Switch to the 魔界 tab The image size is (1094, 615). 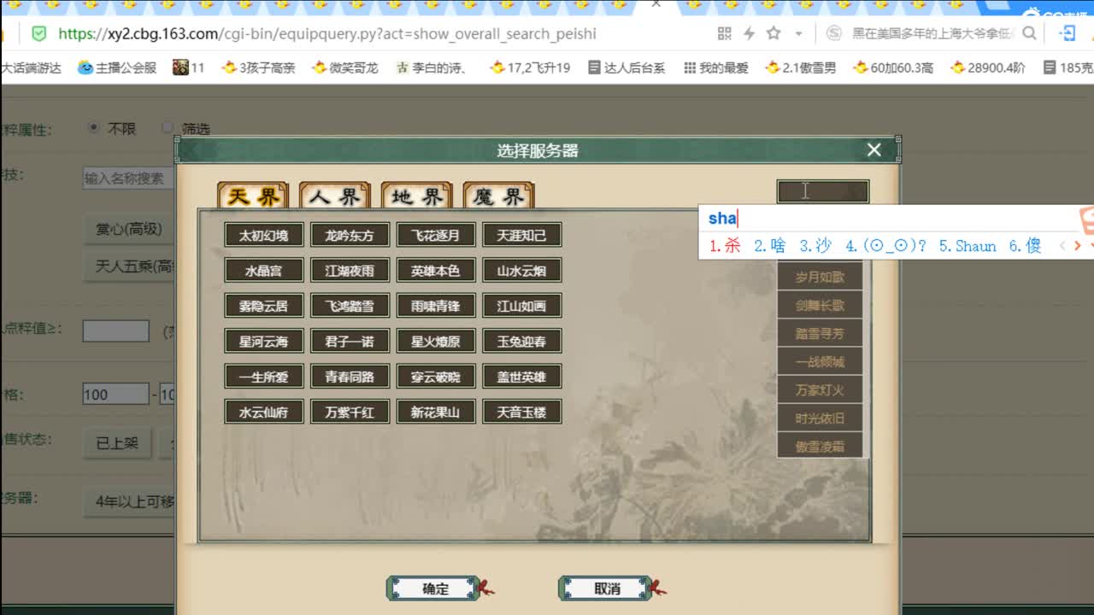pos(499,196)
